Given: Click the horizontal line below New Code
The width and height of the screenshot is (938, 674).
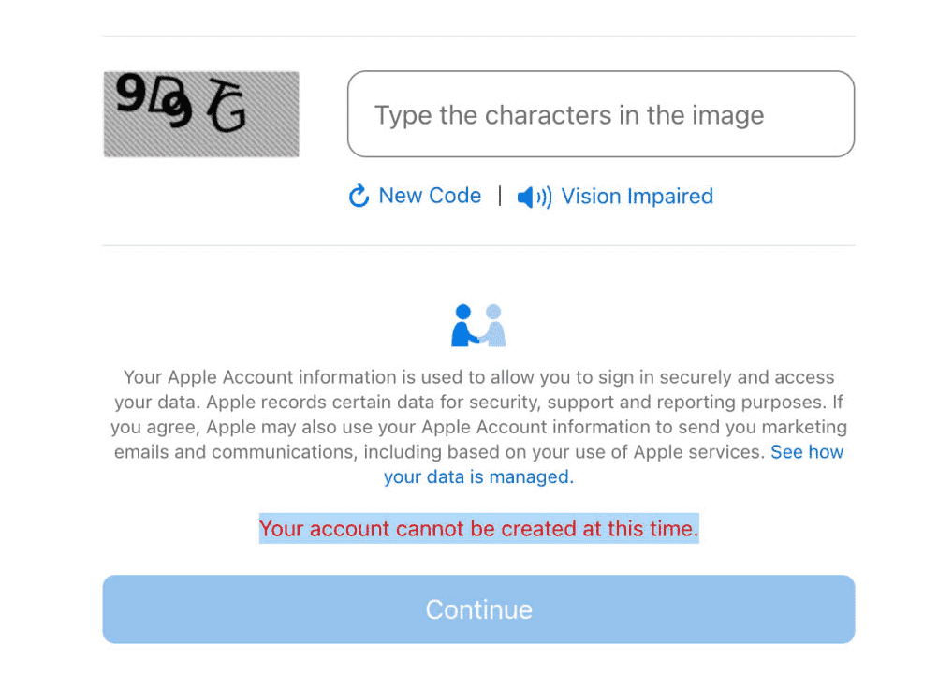Looking at the screenshot, I should (x=478, y=246).
